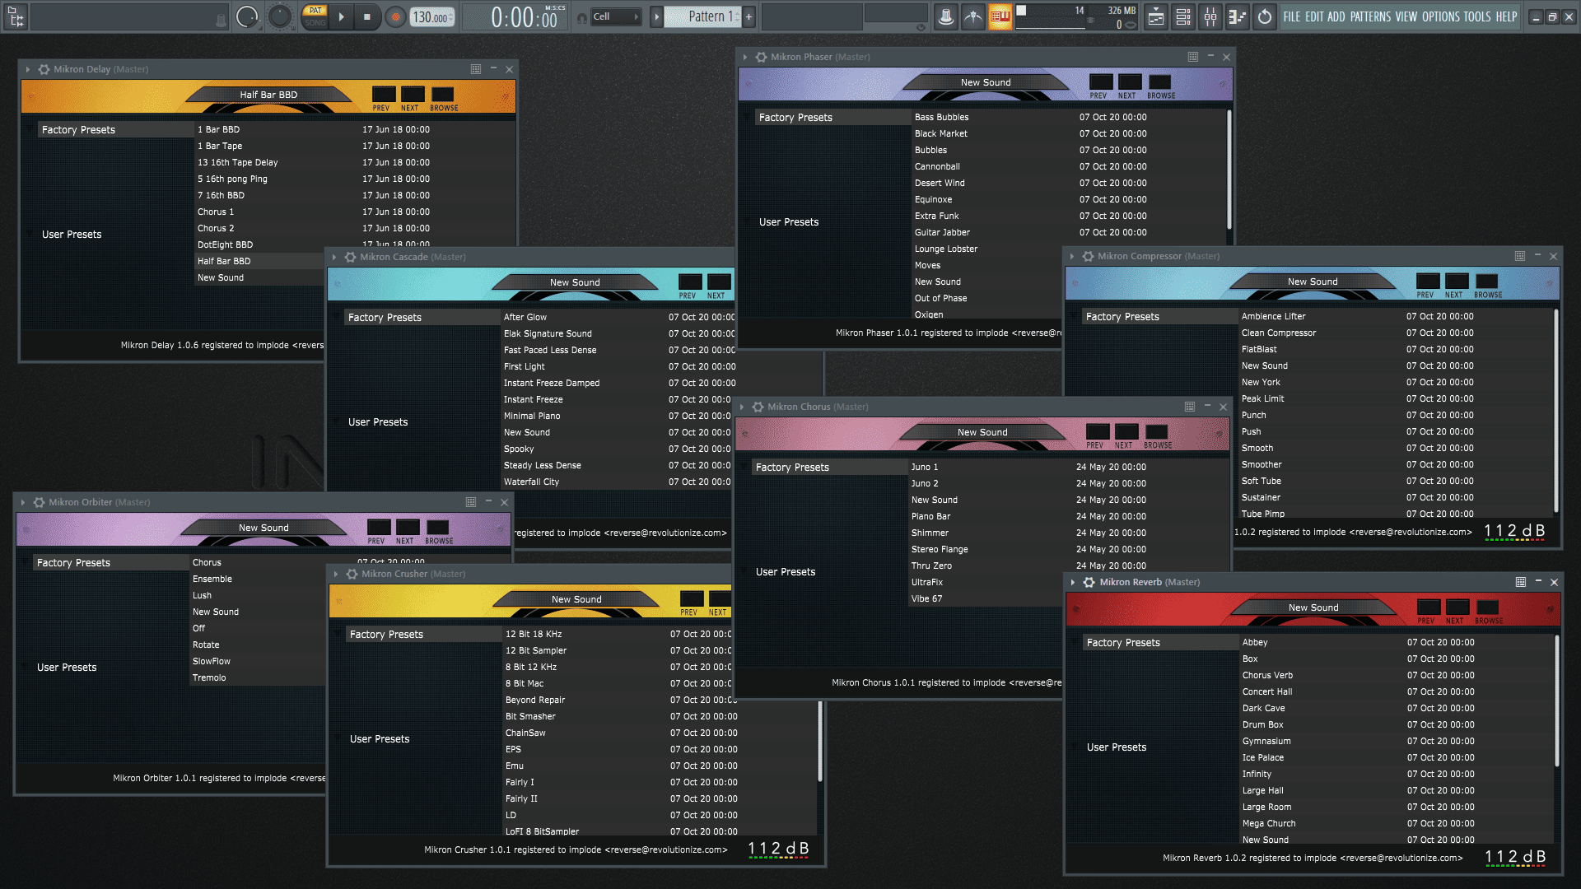The width and height of the screenshot is (1581, 889).
Task: Click the hat-shaped toolbar icon
Action: click(946, 16)
